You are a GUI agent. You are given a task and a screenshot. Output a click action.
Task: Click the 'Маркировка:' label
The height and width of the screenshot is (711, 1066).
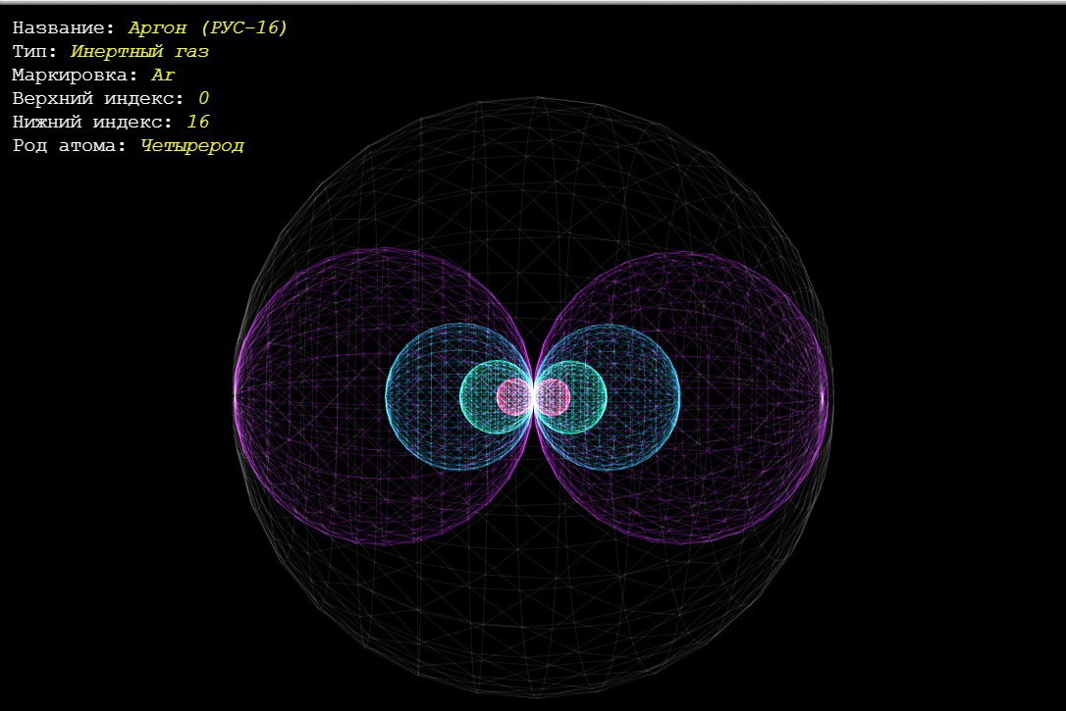[76, 75]
